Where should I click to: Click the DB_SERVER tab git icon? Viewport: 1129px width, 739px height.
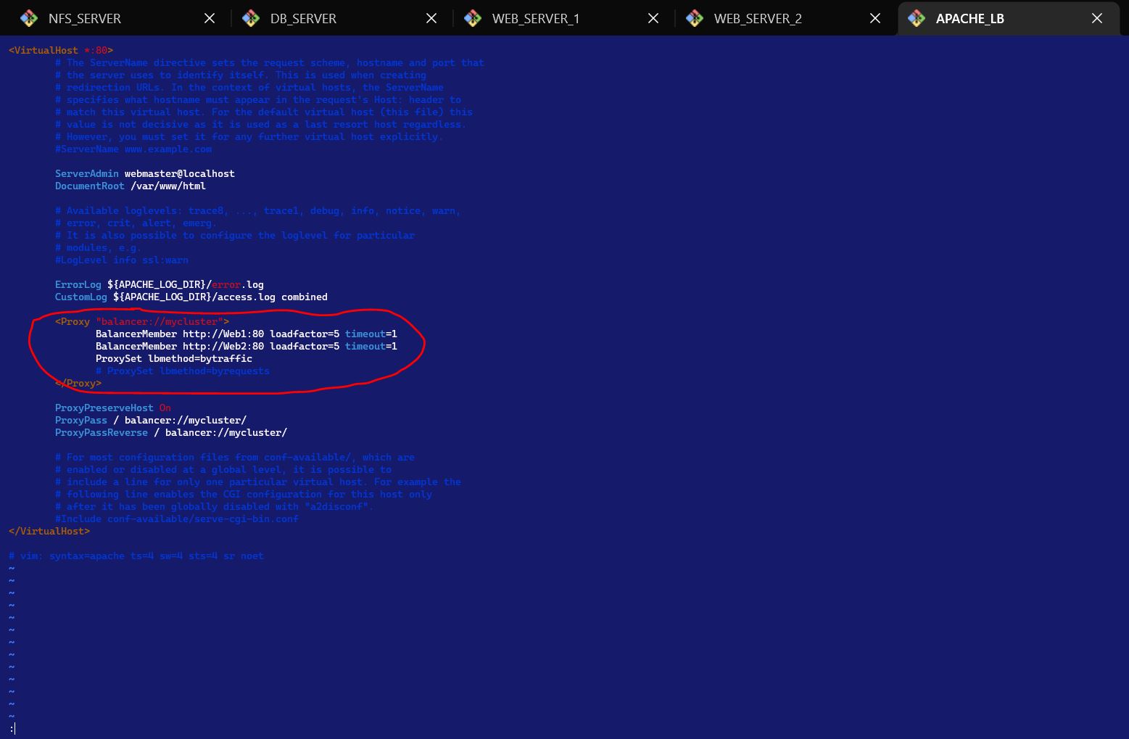(x=251, y=18)
